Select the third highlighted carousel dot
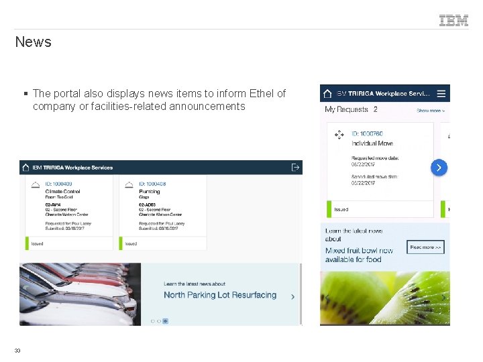The image size is (483, 362). tap(166, 321)
